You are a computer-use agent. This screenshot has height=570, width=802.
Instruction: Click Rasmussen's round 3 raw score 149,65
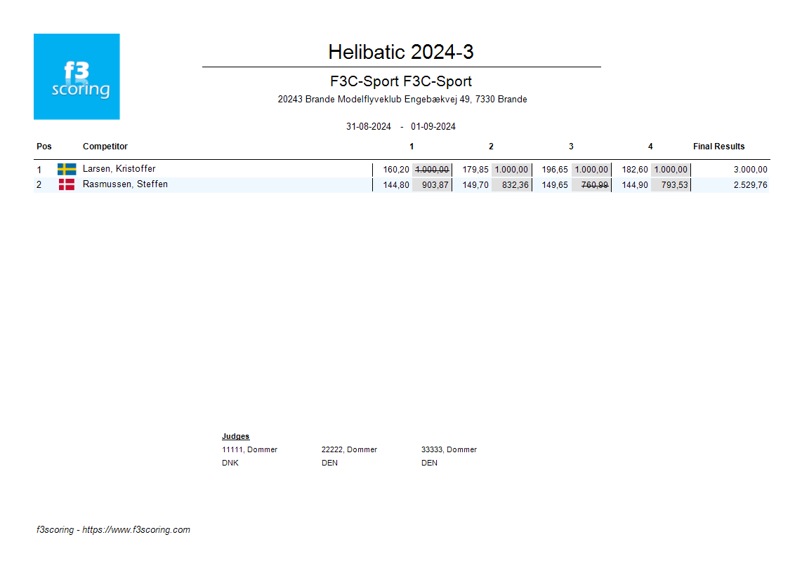click(555, 185)
